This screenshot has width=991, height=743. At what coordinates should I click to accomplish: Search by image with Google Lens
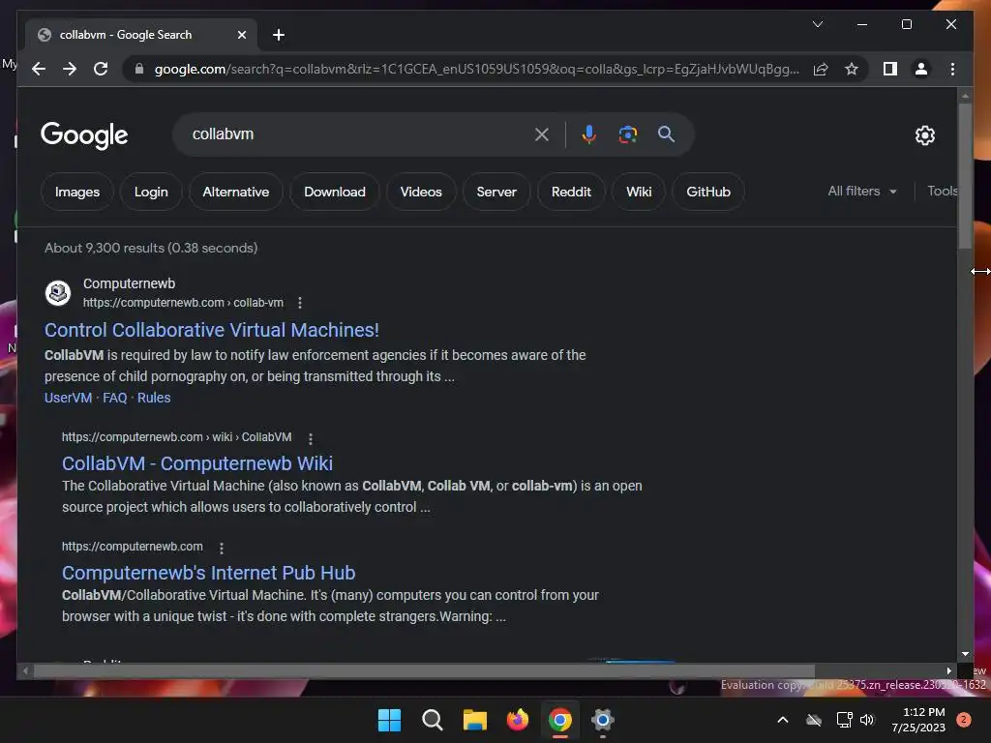627,134
